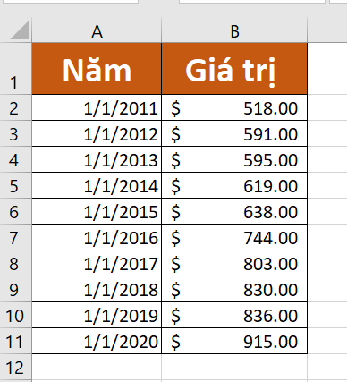The image size is (347, 382).
Task: Select empty cell B12
Action: pyautogui.click(x=234, y=368)
